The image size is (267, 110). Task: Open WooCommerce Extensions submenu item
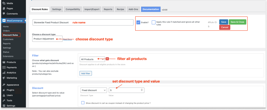[x=8, y=56]
